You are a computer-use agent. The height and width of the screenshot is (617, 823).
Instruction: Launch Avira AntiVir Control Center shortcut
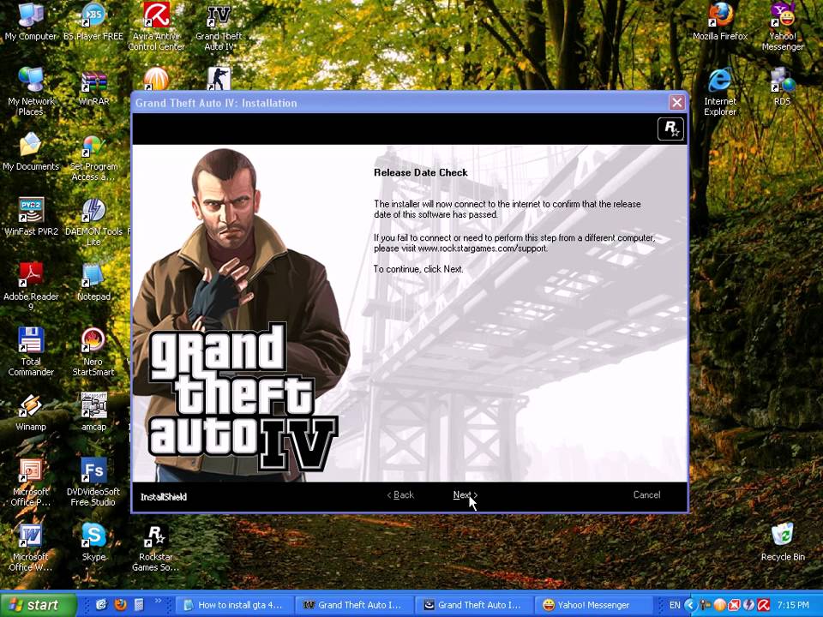pos(156,27)
